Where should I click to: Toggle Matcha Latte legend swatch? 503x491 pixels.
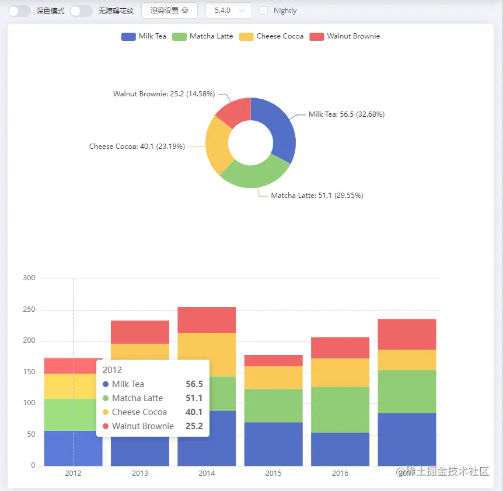point(179,37)
